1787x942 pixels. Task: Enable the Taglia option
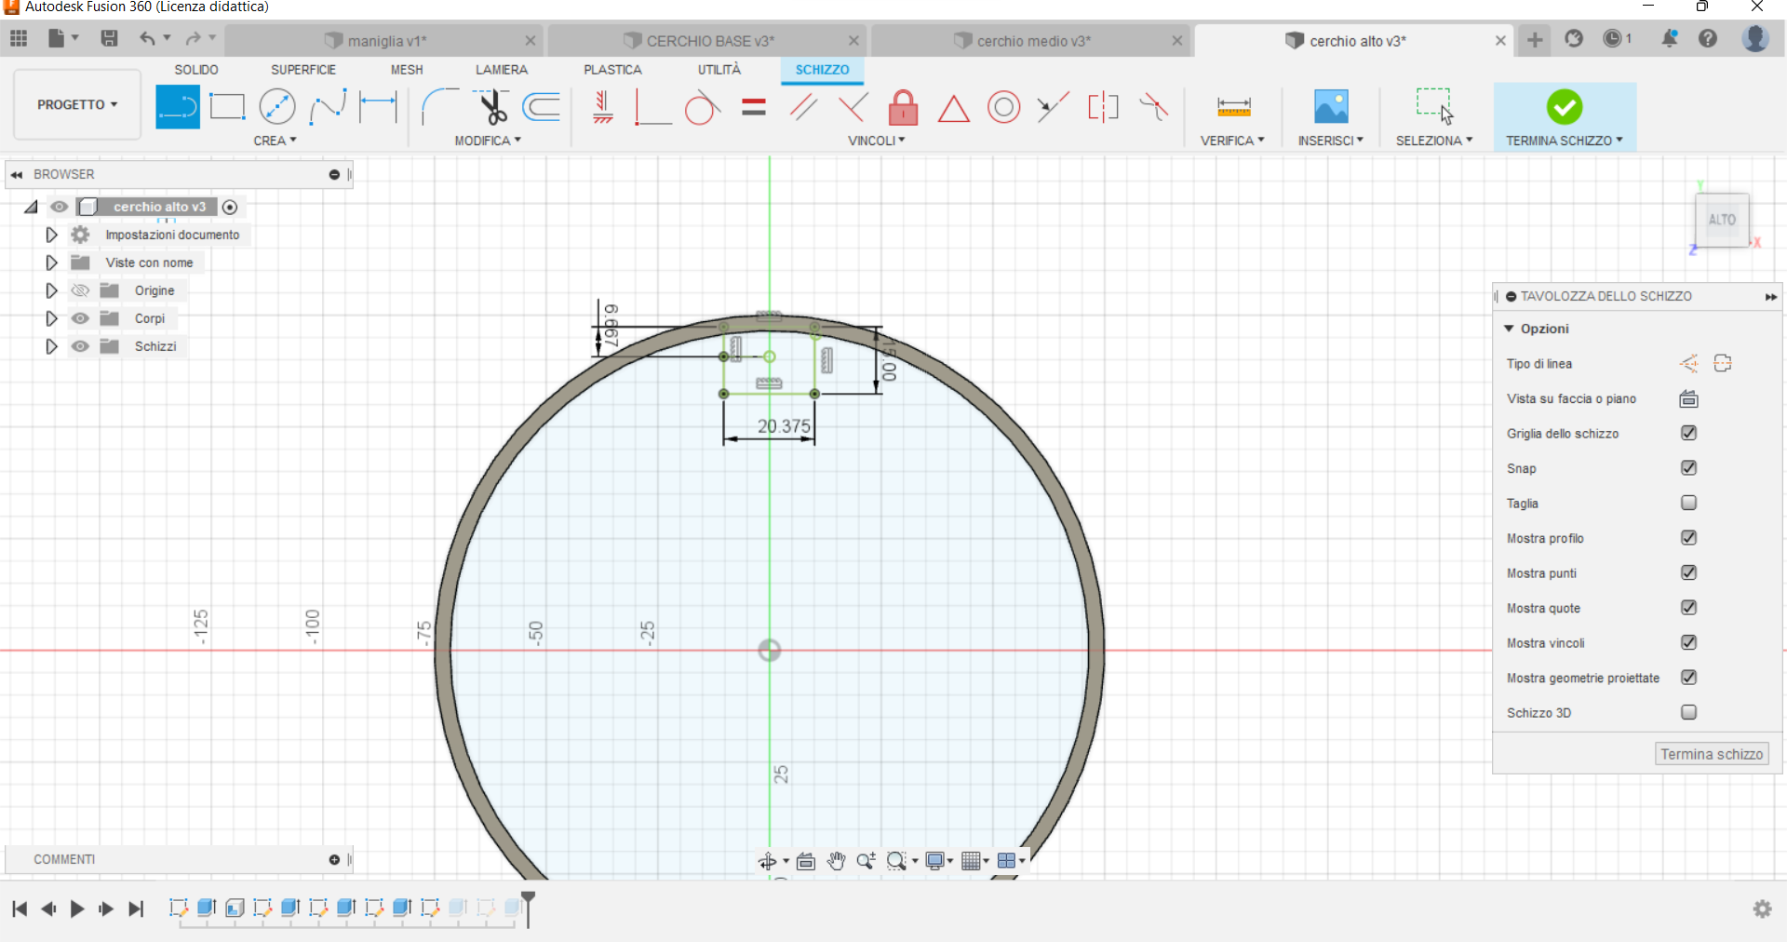(1688, 503)
